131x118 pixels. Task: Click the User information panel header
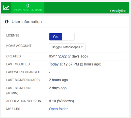pos(65,22)
